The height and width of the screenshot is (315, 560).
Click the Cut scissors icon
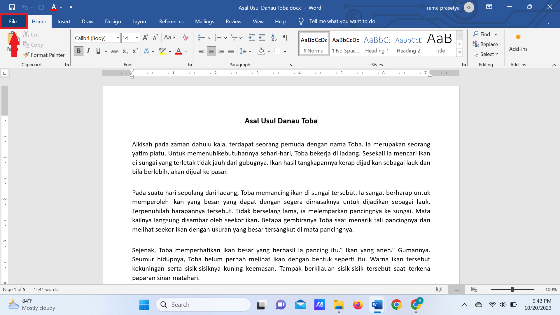[x=26, y=34]
